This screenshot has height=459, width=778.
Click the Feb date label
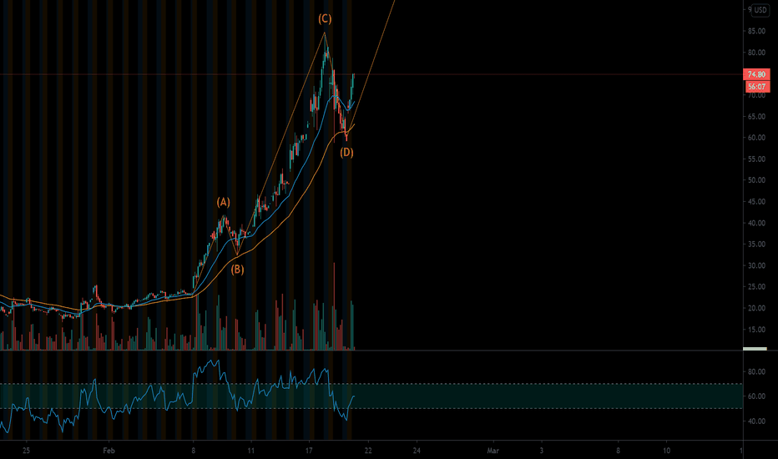(109, 451)
